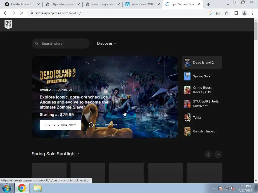This screenshot has height=193, width=258.
Task: Click the Spring Sale Spotlight heading arrow
Action: coord(78,154)
